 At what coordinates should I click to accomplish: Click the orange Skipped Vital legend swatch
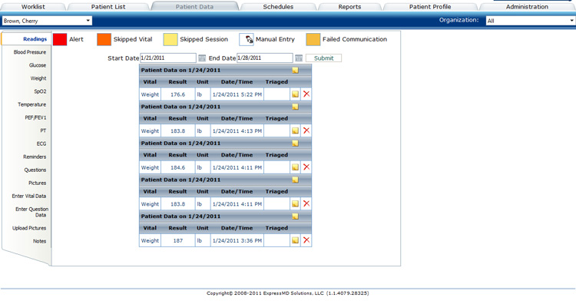tap(104, 39)
